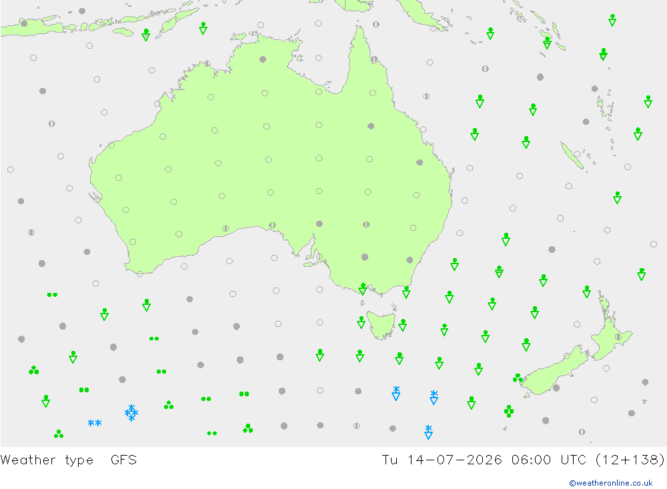Select the open circle symbol beside New Caledonia

tap(577, 154)
